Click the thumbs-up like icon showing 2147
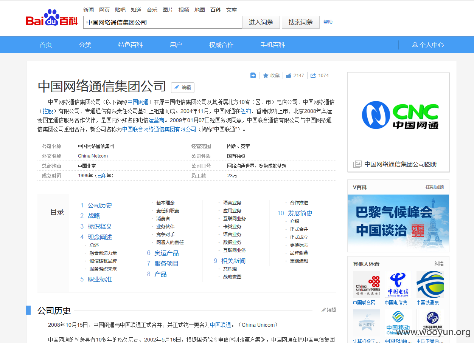This screenshot has height=343, width=474. tap(289, 76)
